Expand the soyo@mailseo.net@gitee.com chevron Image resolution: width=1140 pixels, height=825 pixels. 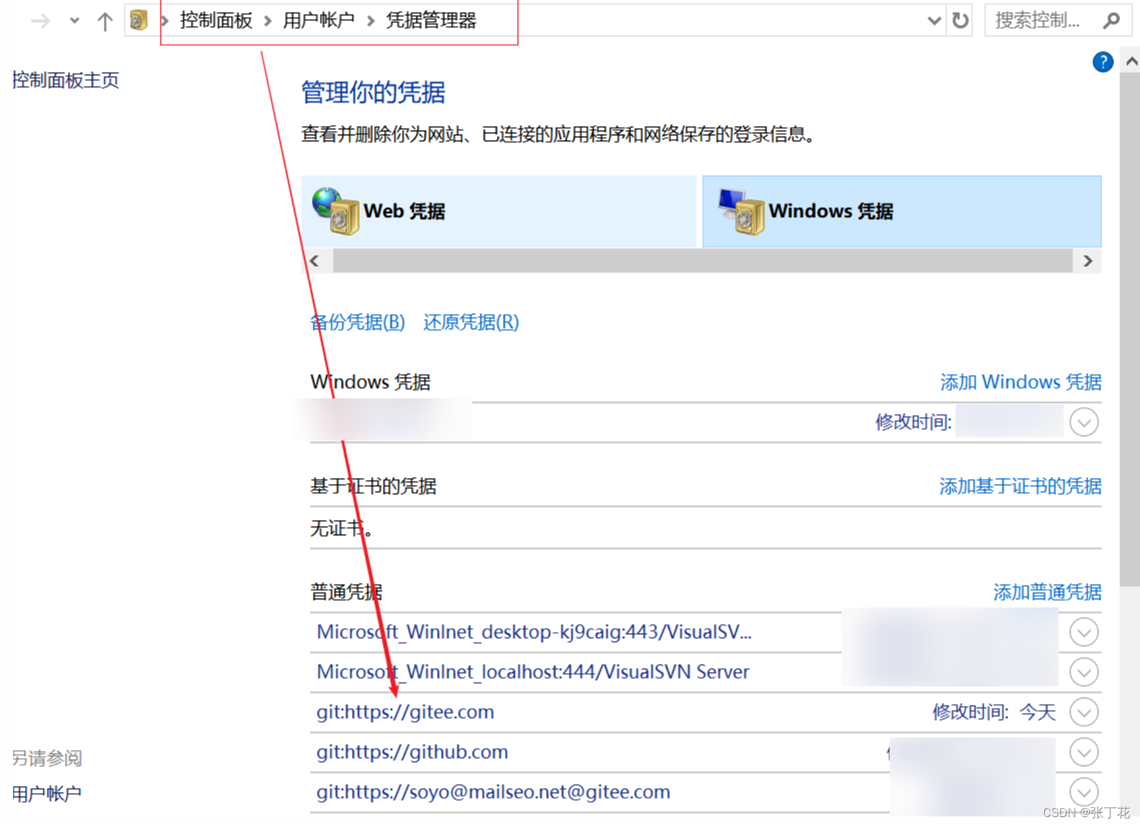point(1083,792)
